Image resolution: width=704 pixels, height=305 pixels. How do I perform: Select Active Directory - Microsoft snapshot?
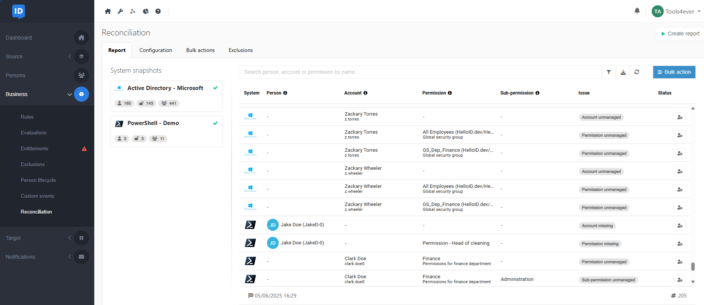coord(166,96)
